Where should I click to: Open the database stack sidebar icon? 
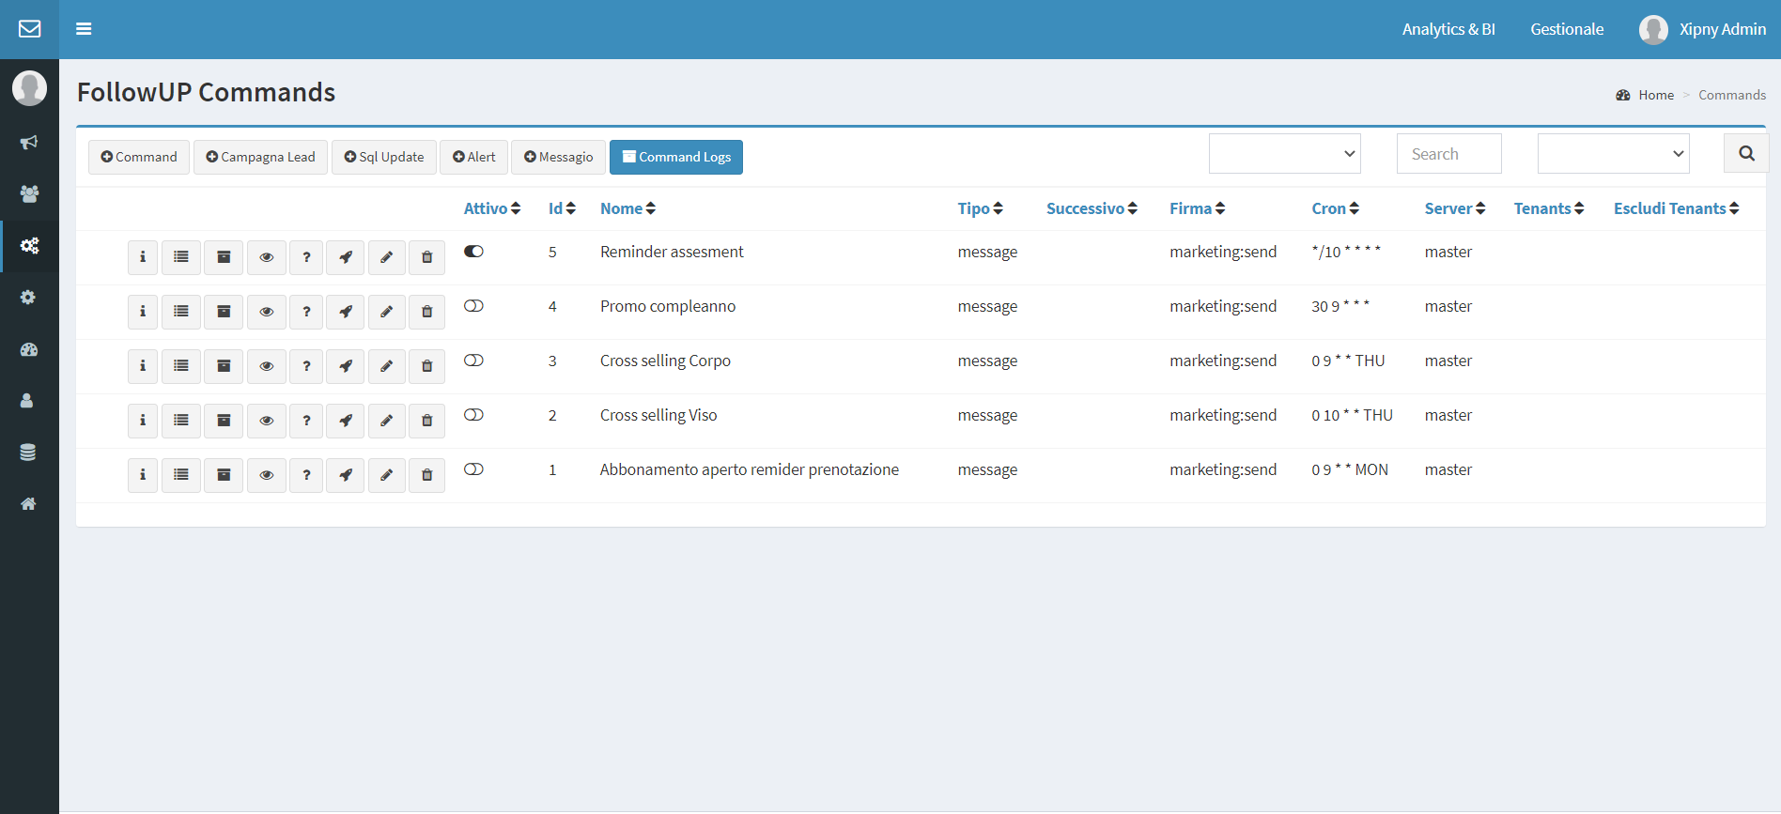(x=28, y=453)
